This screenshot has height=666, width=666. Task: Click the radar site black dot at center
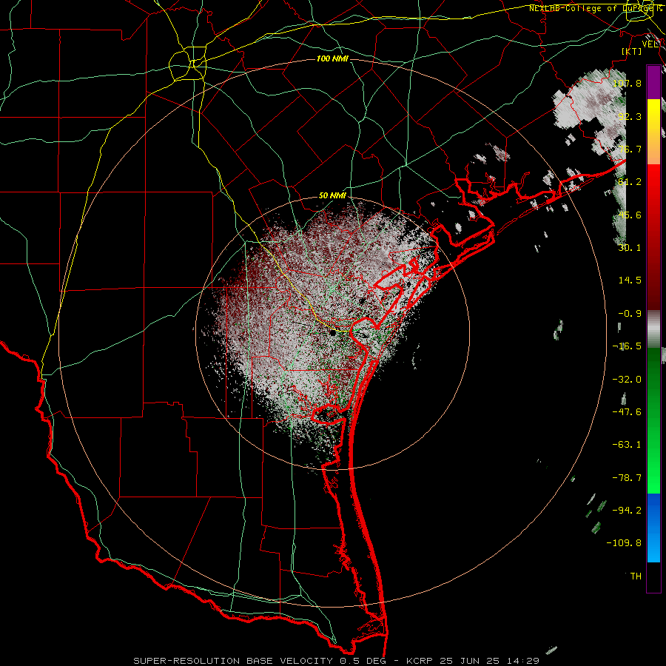(332, 334)
